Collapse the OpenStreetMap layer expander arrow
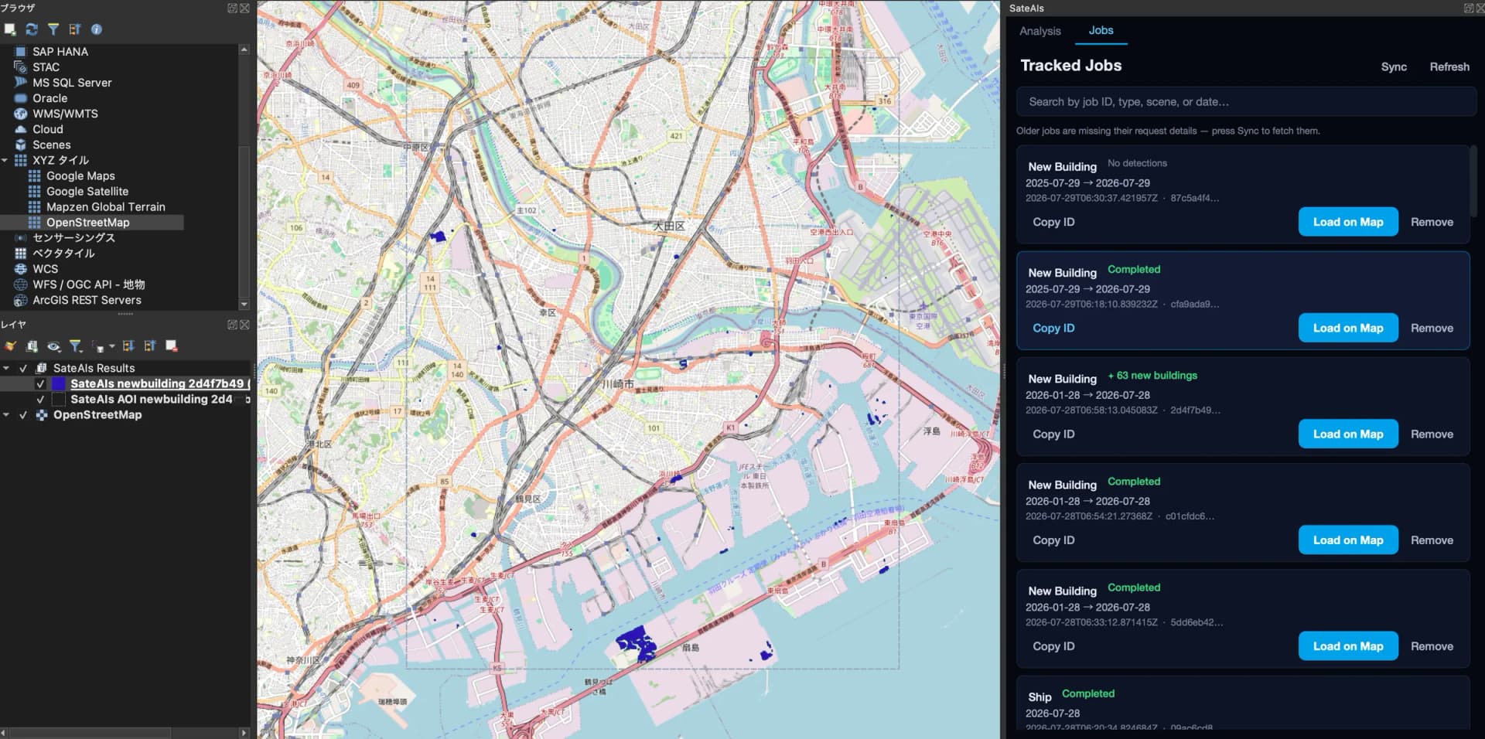 (6, 415)
